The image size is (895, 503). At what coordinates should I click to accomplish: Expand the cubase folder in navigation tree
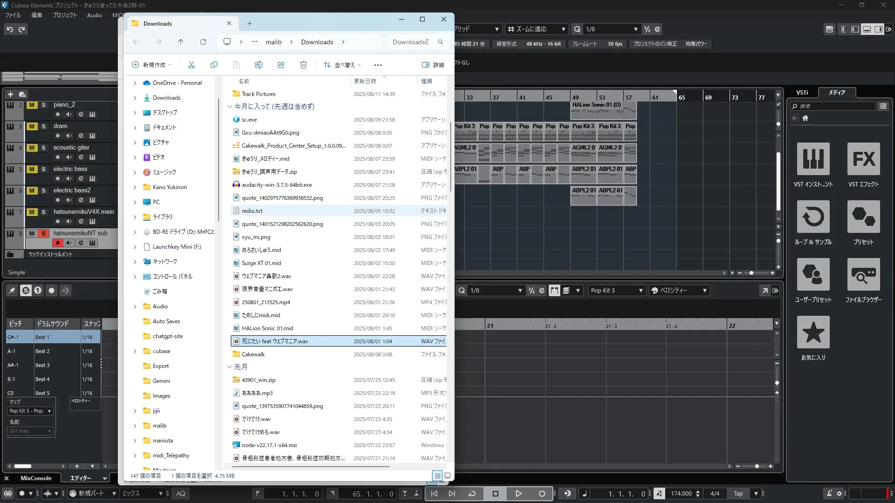[135, 351]
